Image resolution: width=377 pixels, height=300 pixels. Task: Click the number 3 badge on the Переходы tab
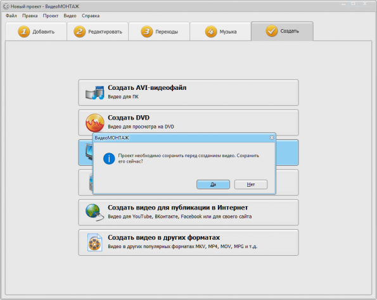[x=146, y=32]
